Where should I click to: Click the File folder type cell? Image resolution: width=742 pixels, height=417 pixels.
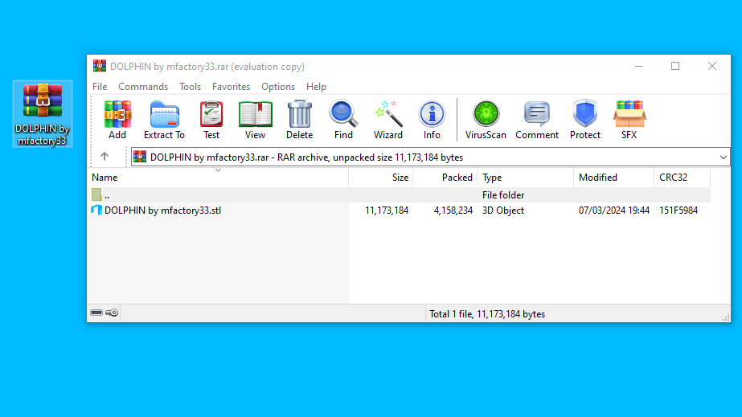click(503, 194)
